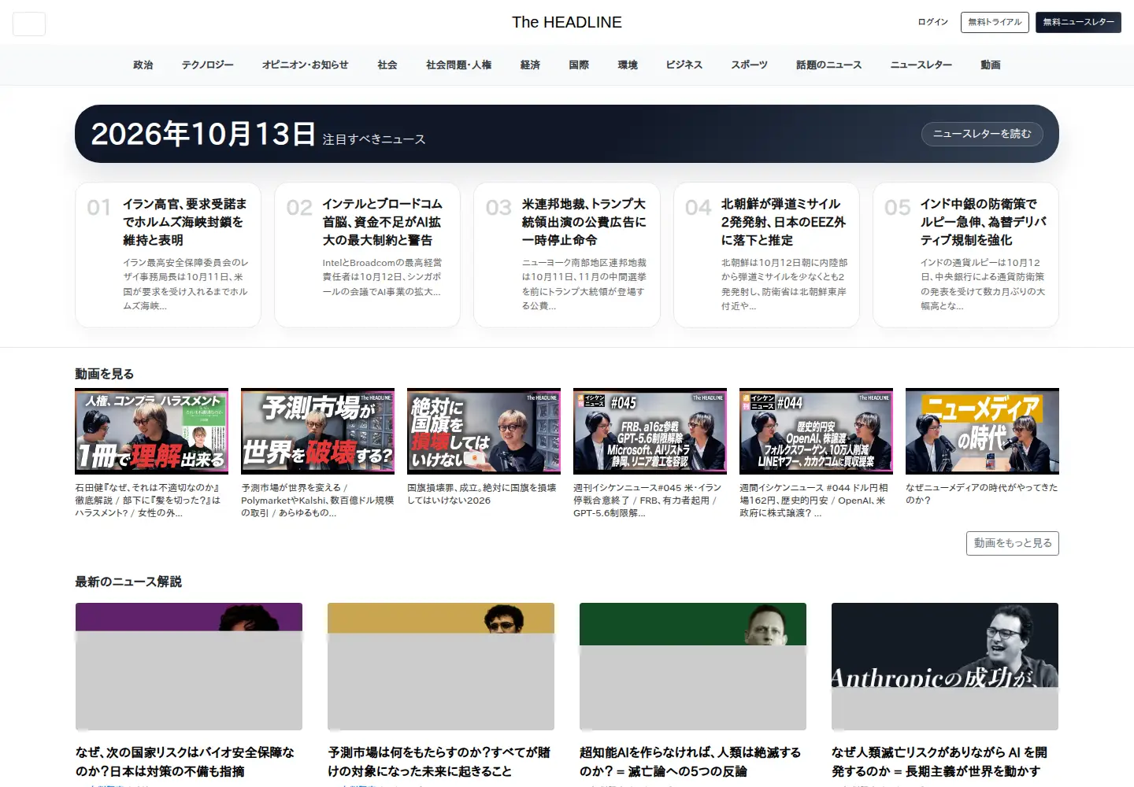
Task: Open news card 03 about the Trump ad ruling
Action: (566, 255)
